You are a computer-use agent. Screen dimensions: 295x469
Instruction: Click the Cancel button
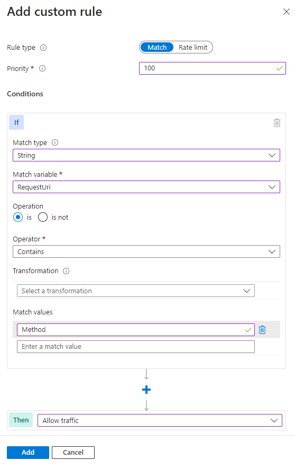(x=73, y=452)
